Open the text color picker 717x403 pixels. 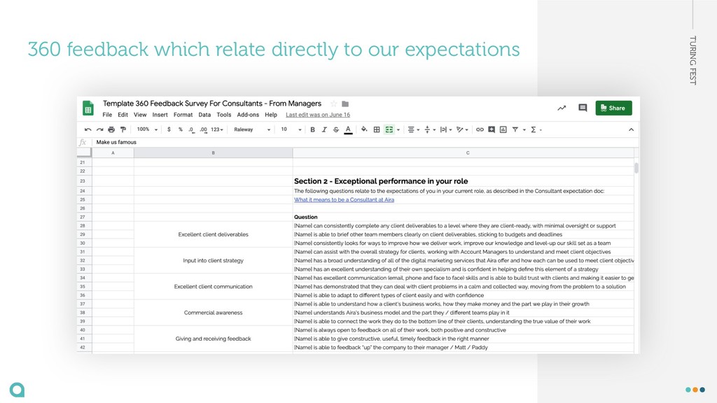point(348,129)
